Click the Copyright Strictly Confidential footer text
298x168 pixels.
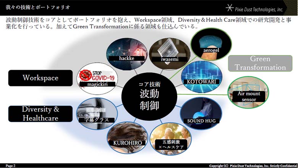[x=253, y=166]
